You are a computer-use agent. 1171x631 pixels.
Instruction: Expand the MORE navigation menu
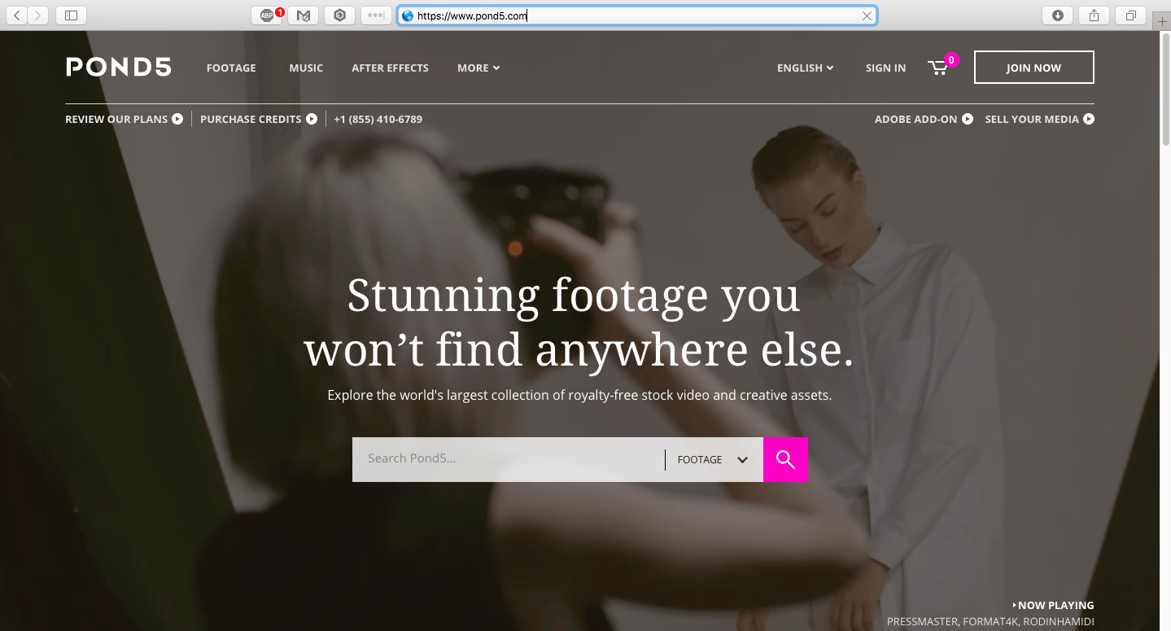point(478,68)
